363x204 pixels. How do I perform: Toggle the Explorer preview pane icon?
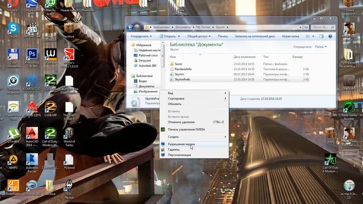tap(322, 36)
